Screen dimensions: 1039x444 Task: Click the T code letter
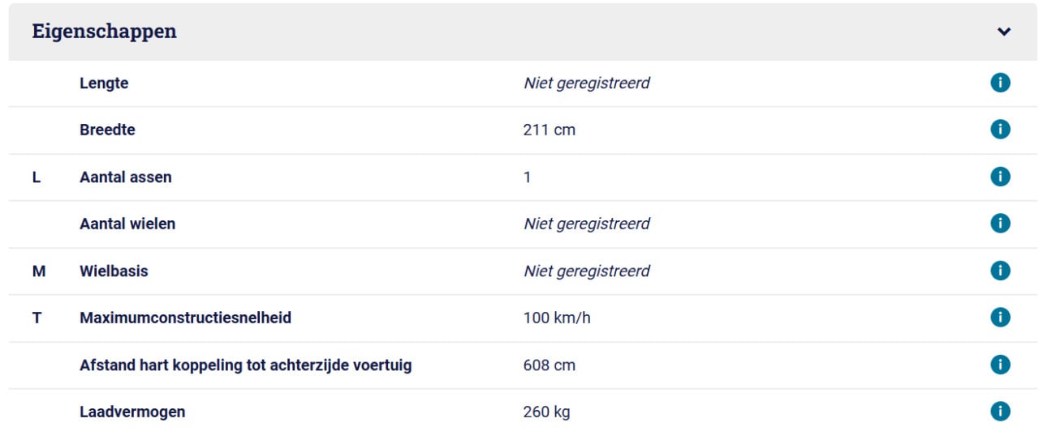[x=37, y=318]
